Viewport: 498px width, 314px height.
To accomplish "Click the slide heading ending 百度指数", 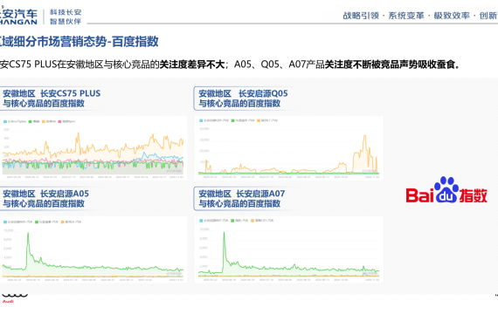I will coord(79,42).
